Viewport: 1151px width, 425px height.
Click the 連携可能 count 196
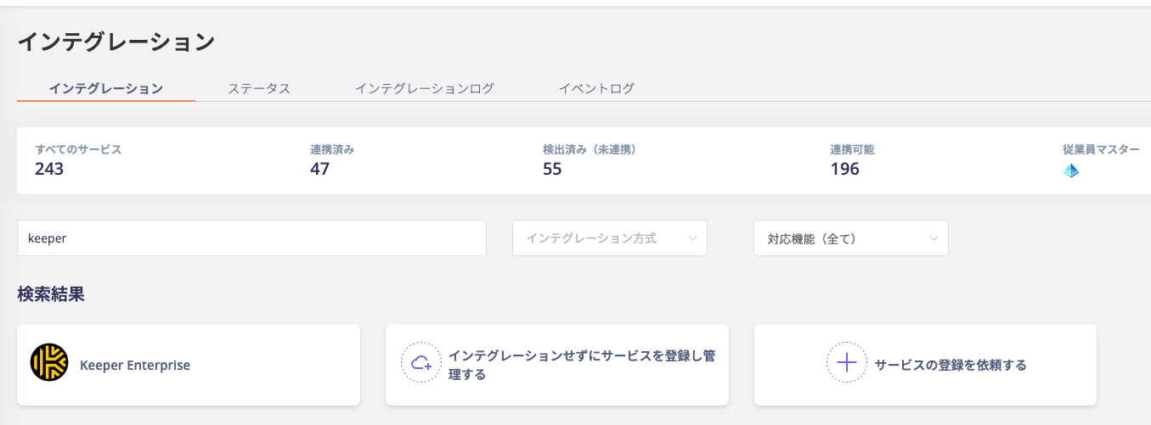click(x=845, y=169)
